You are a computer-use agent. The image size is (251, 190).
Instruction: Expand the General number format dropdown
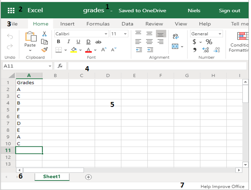coord(205,34)
